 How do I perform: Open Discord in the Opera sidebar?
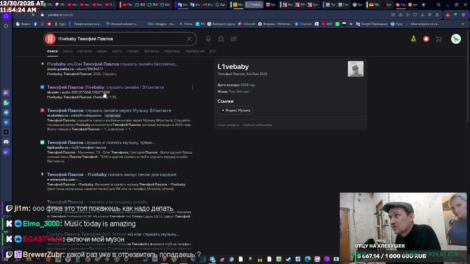[6, 142]
